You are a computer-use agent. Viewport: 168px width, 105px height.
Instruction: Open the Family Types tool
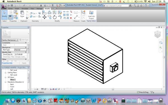point(16,17)
